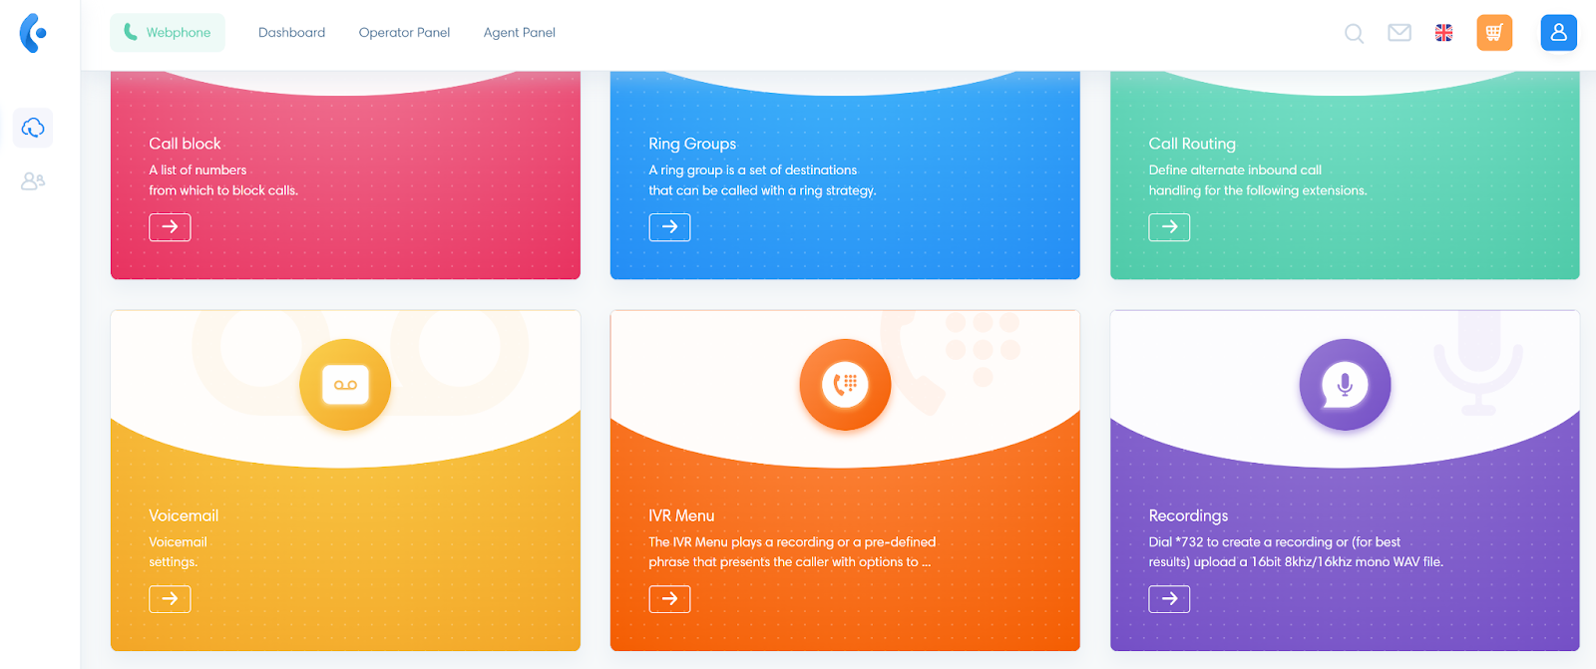Click the round voicemail icon
This screenshot has height=669, width=1596.
[345, 385]
